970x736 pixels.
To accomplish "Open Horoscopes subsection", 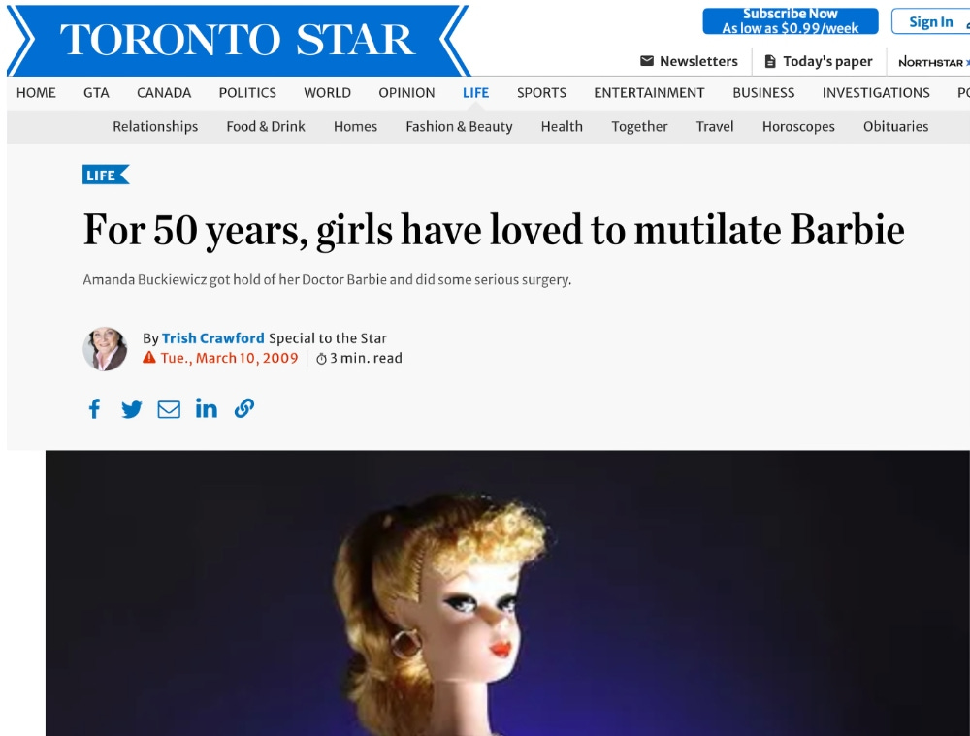I will 798,127.
